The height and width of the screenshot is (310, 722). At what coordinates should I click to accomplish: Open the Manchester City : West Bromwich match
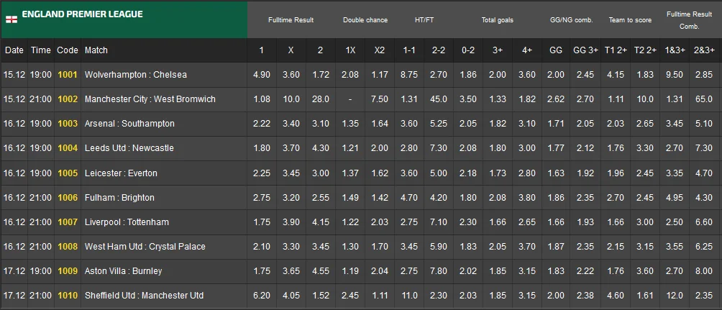tap(150, 99)
